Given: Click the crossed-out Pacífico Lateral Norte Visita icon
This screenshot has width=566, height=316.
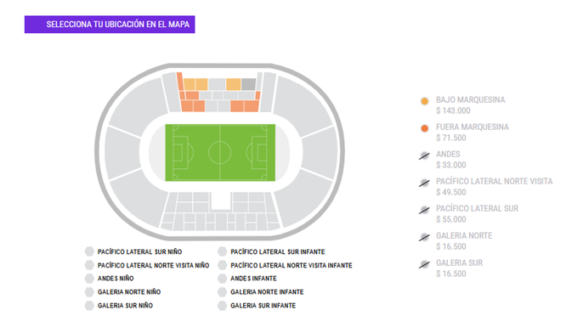Looking at the screenshot, I should (424, 183).
